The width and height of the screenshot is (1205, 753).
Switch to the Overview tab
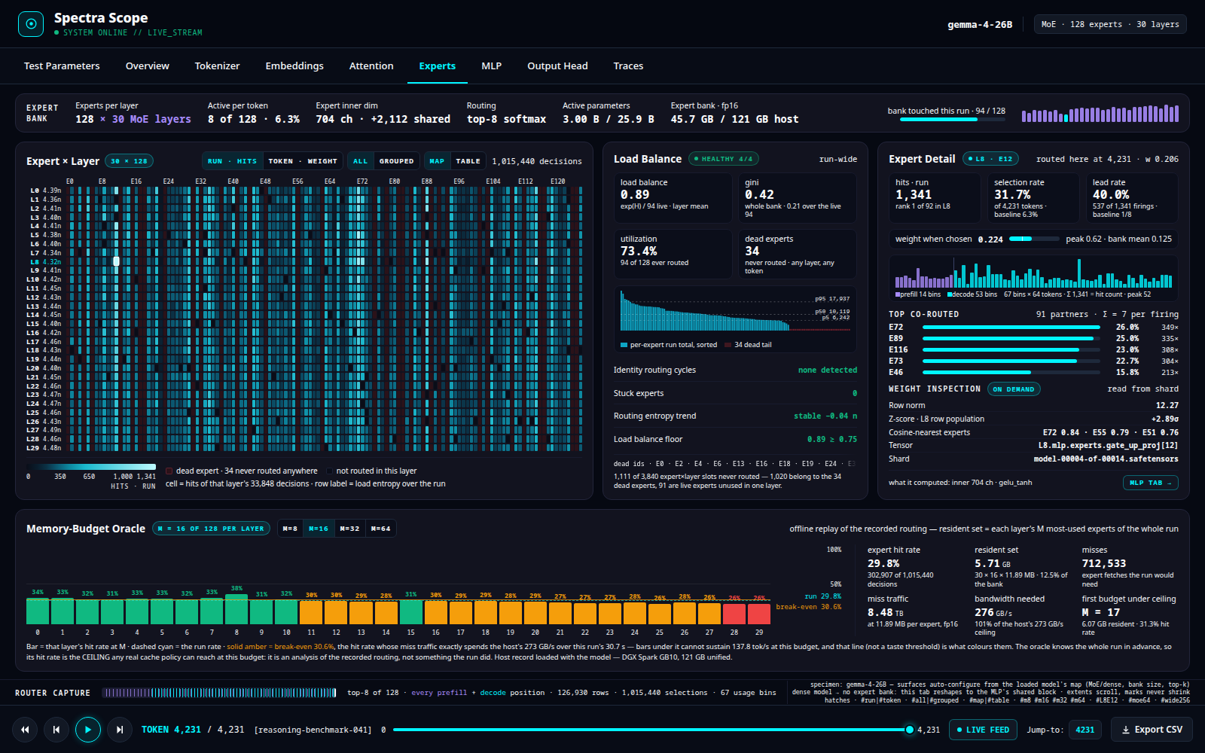(x=148, y=66)
